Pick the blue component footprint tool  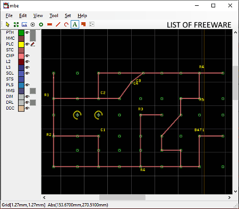tap(24, 24)
